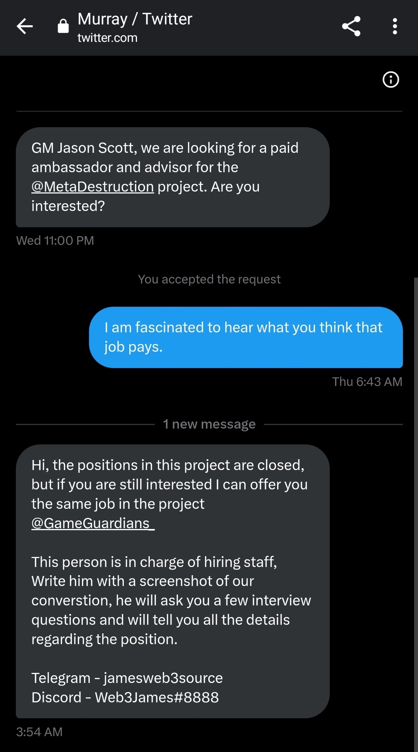Click the twitter.com URL text
Image resolution: width=418 pixels, height=752 pixels.
(107, 38)
